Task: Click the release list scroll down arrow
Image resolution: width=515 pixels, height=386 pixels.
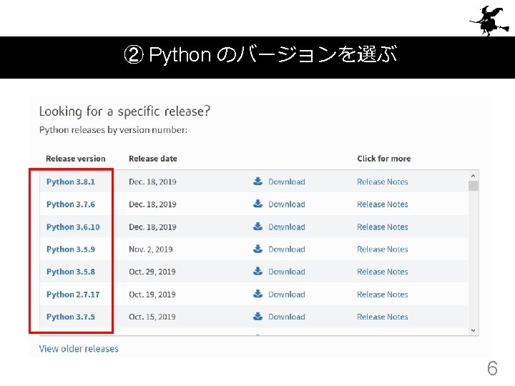Action: click(473, 330)
